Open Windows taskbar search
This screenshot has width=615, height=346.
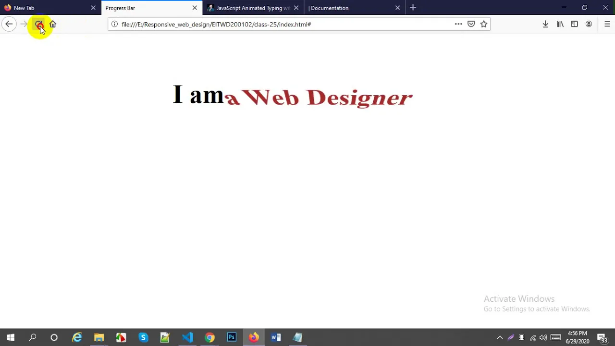(x=33, y=337)
